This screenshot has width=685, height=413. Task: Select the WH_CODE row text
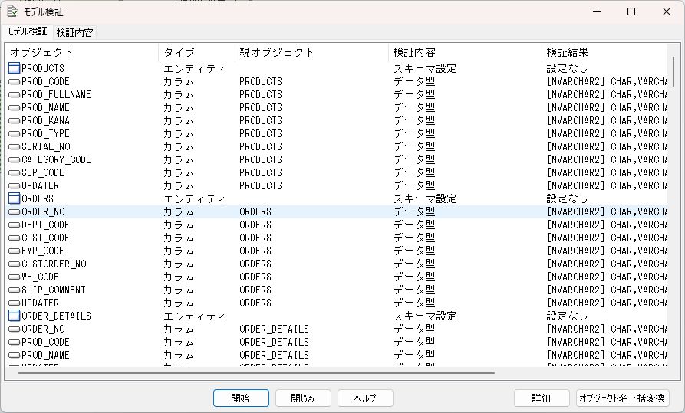pos(40,277)
